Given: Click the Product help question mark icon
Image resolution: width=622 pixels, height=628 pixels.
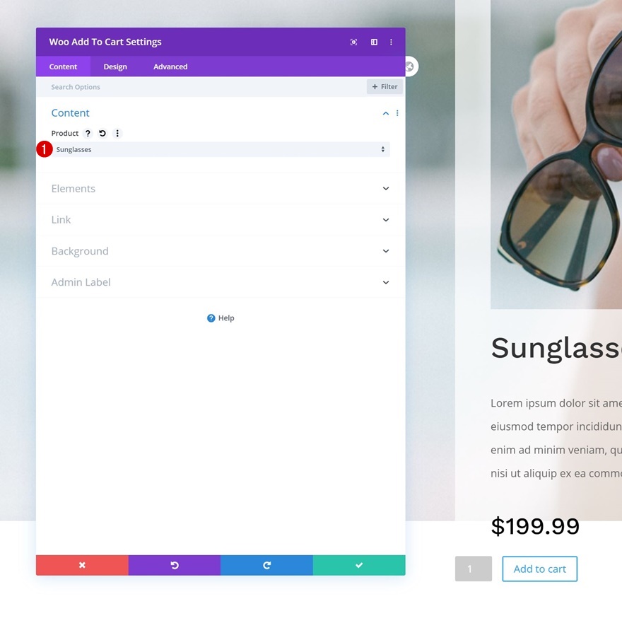Looking at the screenshot, I should click(x=88, y=134).
